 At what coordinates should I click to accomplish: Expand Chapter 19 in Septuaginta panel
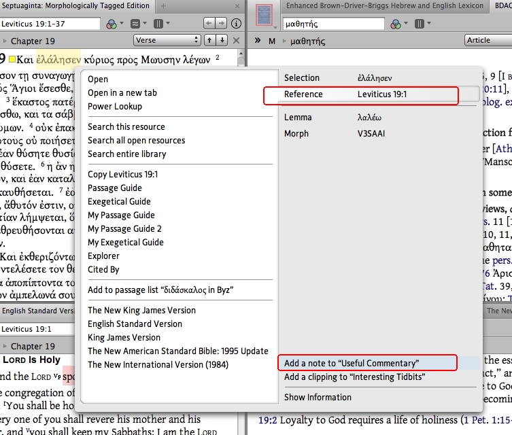point(5,41)
